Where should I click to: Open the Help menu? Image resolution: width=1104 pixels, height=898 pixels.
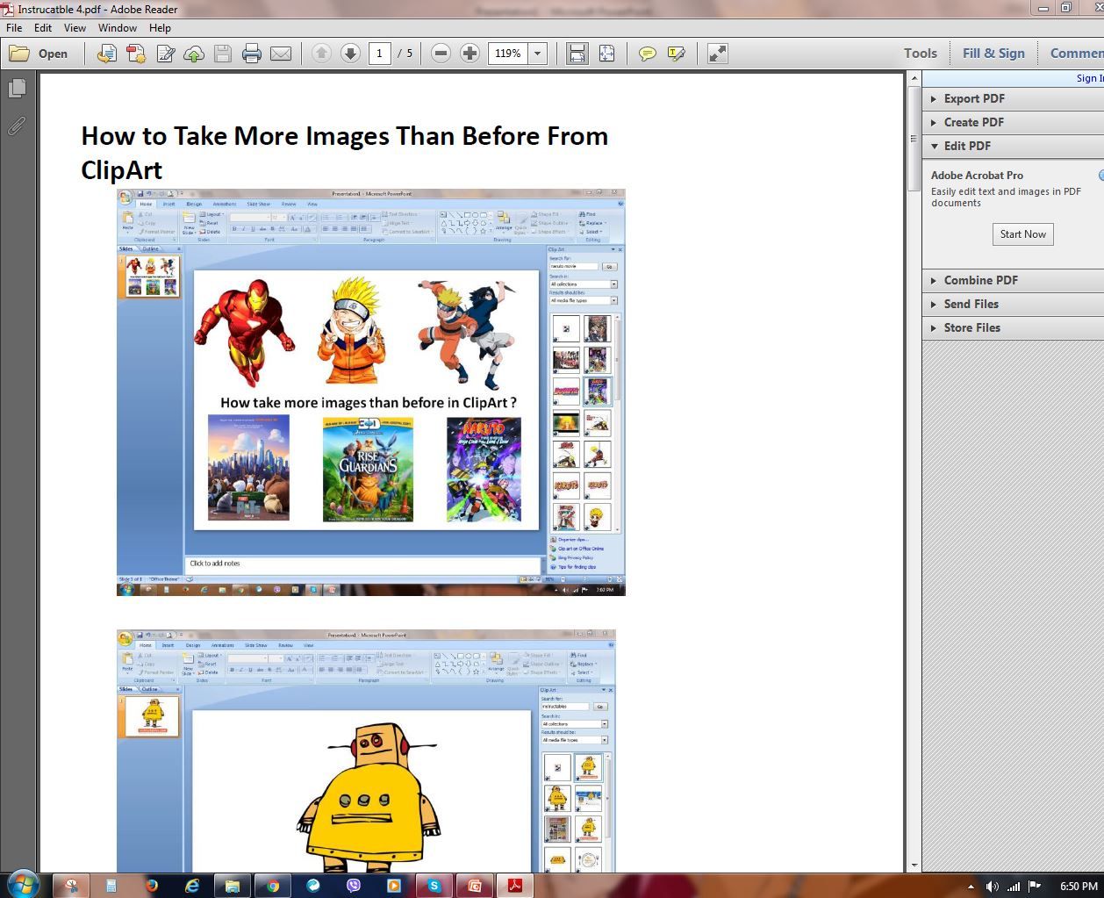pos(160,28)
